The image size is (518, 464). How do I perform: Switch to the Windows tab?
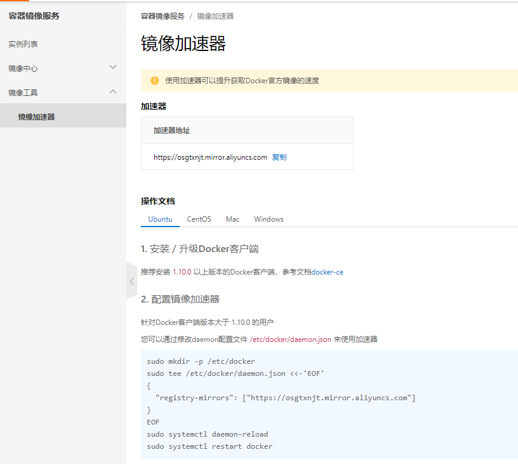pyautogui.click(x=268, y=219)
